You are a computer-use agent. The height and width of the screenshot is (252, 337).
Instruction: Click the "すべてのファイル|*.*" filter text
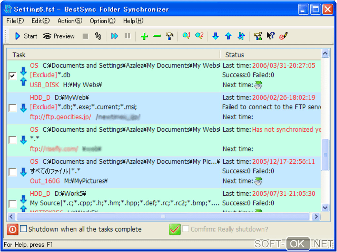[x=55, y=171]
